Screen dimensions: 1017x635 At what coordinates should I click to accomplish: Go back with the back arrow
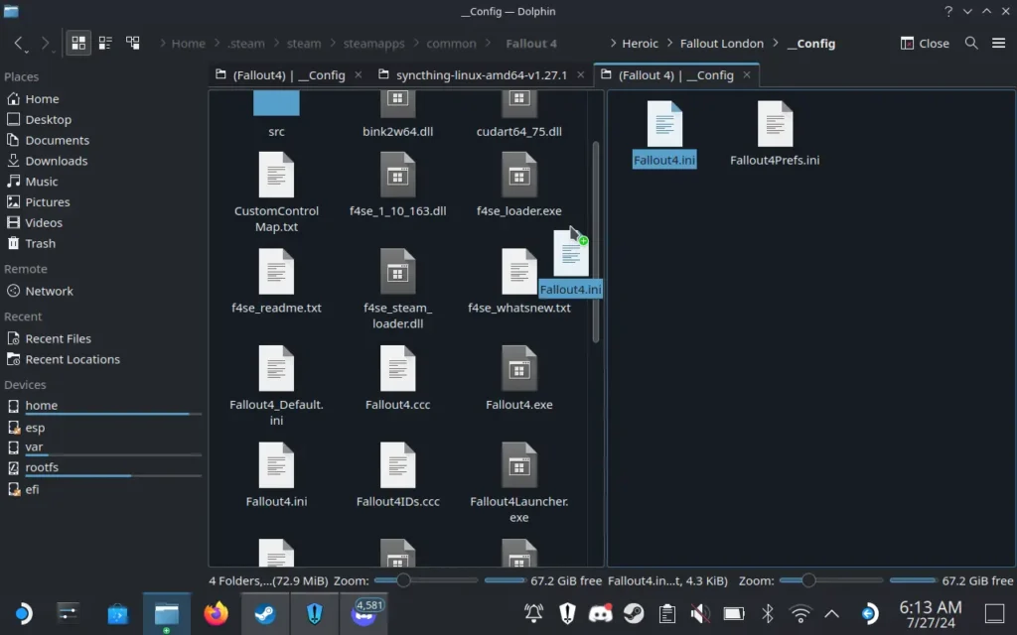tap(19, 44)
